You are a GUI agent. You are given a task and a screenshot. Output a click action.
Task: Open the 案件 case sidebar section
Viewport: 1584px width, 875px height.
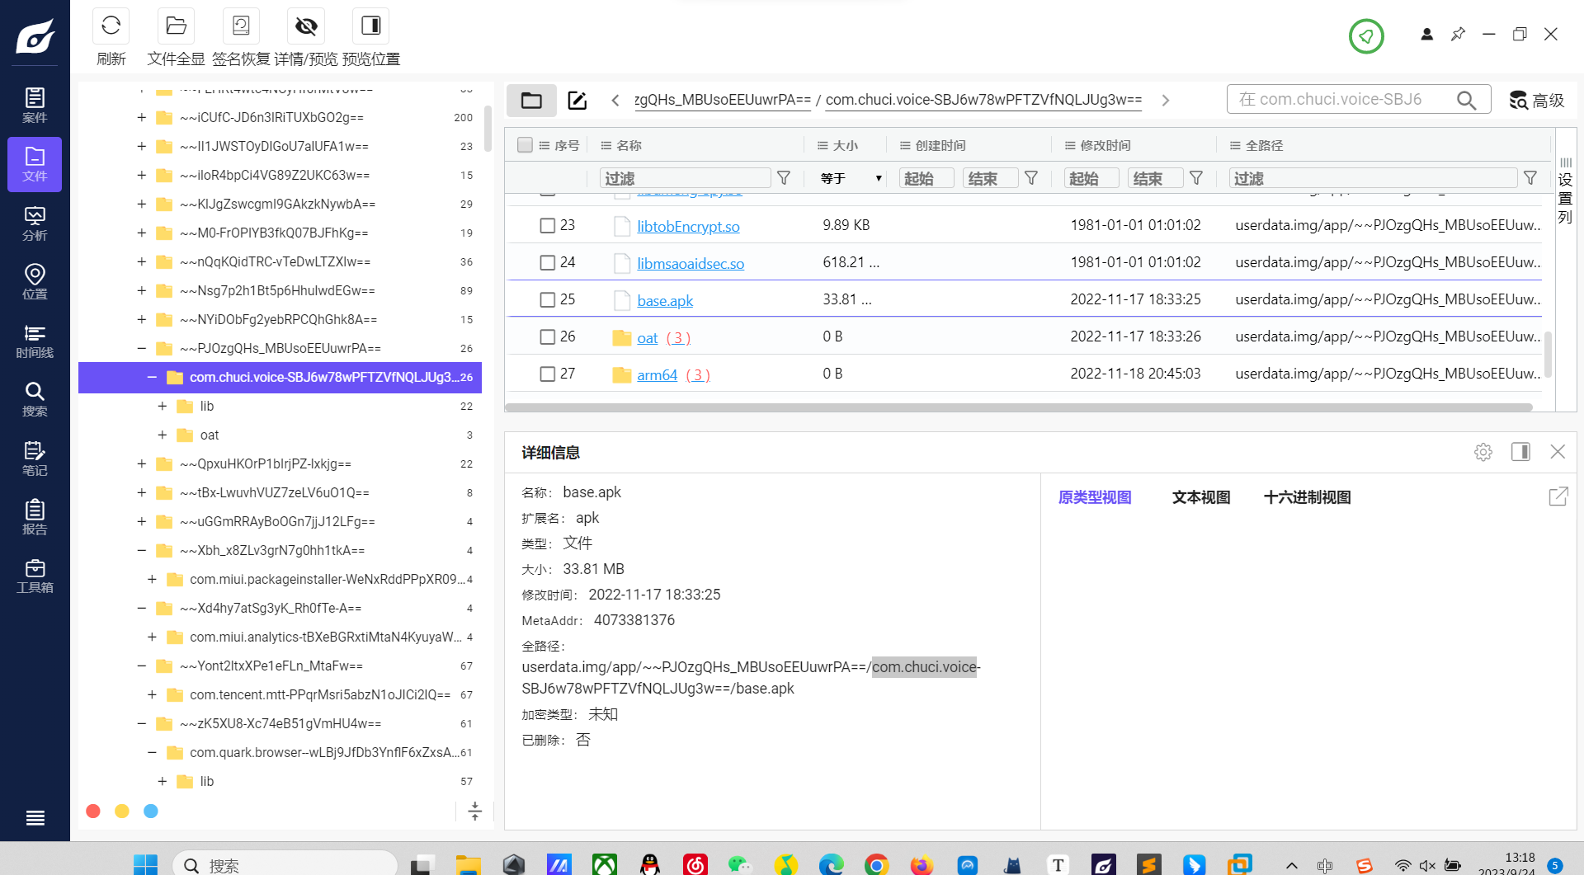click(x=35, y=106)
